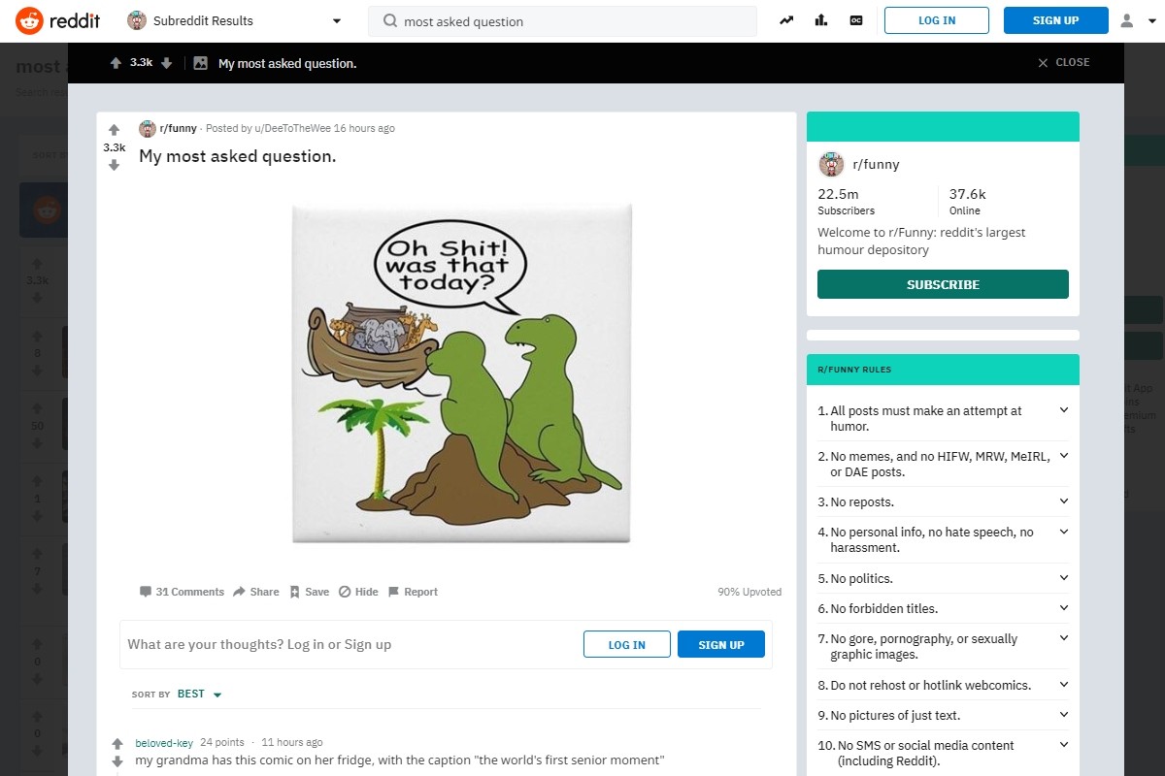Open the Subreddit Results dropdown

235,20
